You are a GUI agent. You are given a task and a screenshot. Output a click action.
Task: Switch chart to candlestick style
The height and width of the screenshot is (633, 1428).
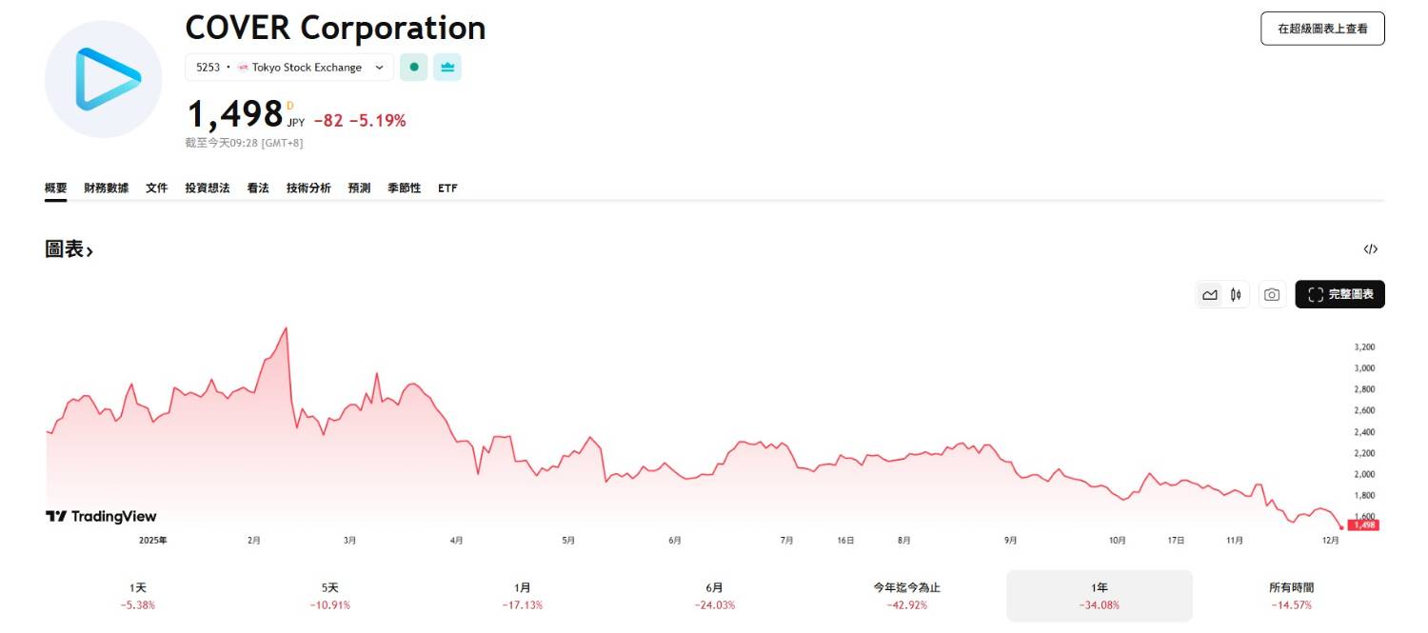1236,295
